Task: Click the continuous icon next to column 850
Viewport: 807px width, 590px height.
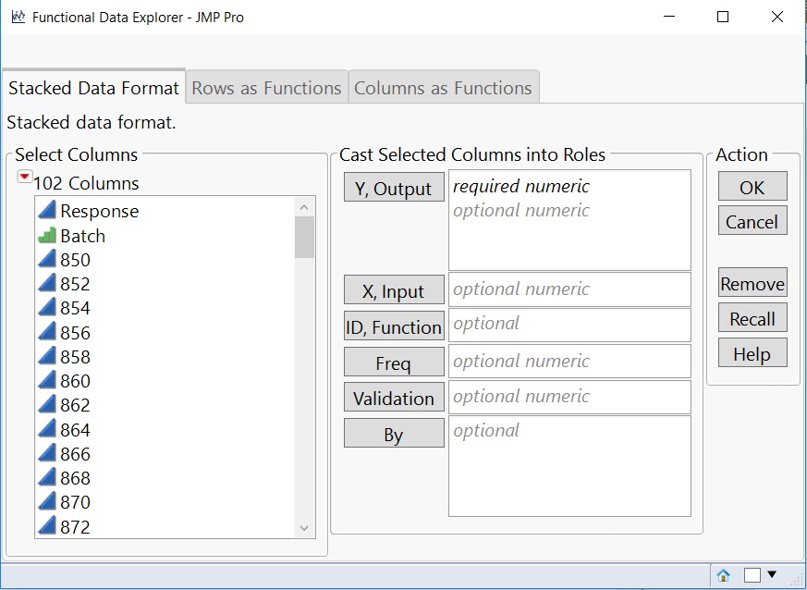Action: (x=47, y=260)
